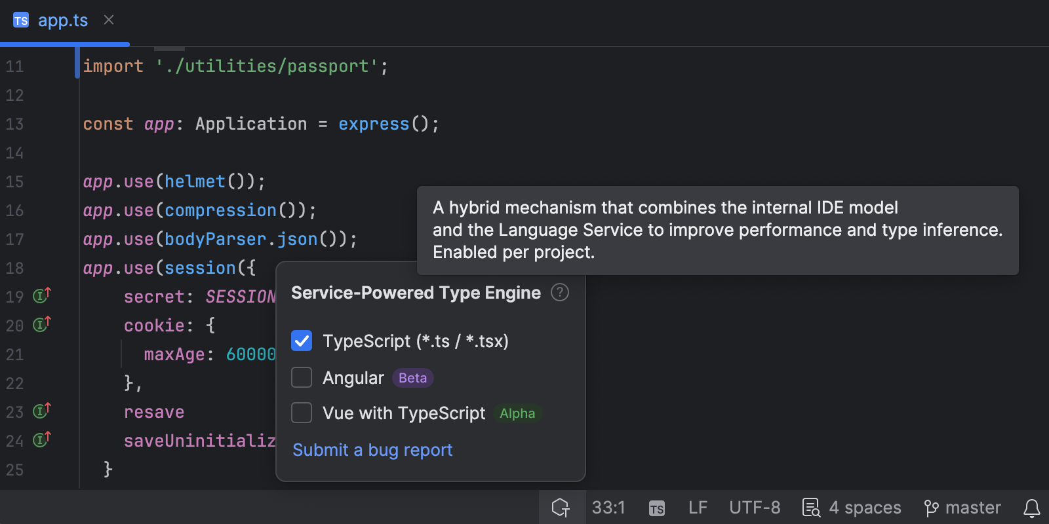This screenshot has height=524, width=1049.
Task: Click the implements gutter icon on line 24
Action: (41, 440)
